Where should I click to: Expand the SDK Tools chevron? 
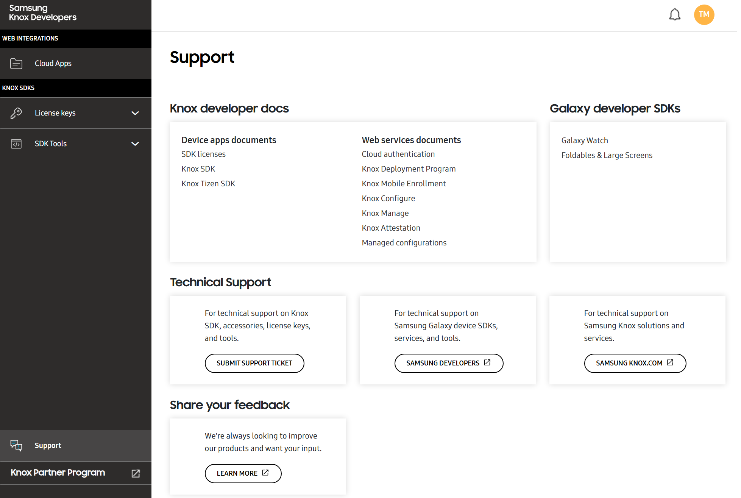(135, 144)
